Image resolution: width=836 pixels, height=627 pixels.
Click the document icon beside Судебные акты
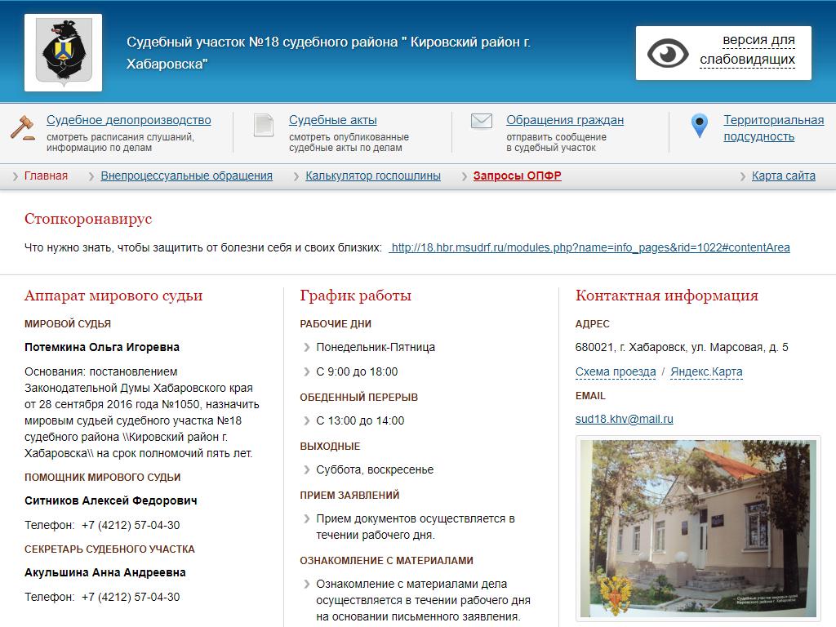point(264,125)
